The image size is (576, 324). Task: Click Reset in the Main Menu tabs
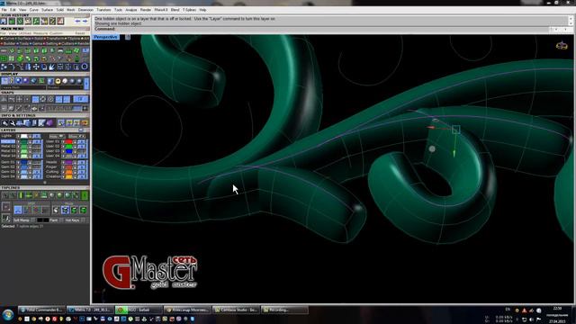[80, 33]
